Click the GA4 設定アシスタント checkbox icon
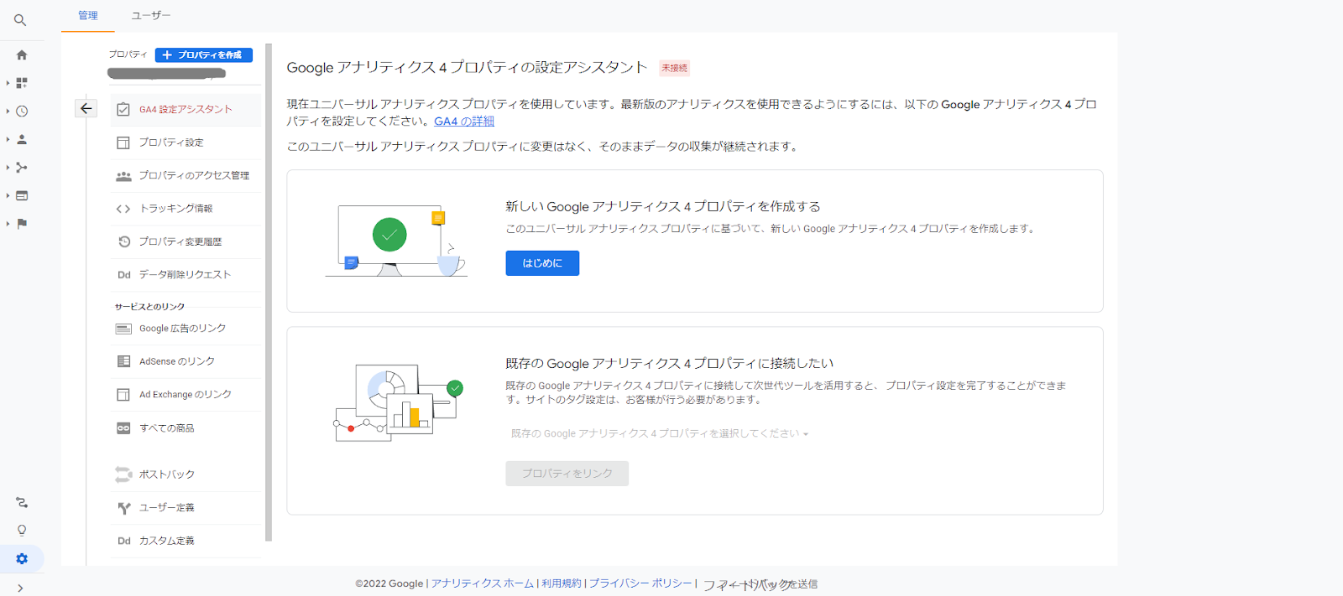Screen dimensions: 1343x596 [123, 109]
